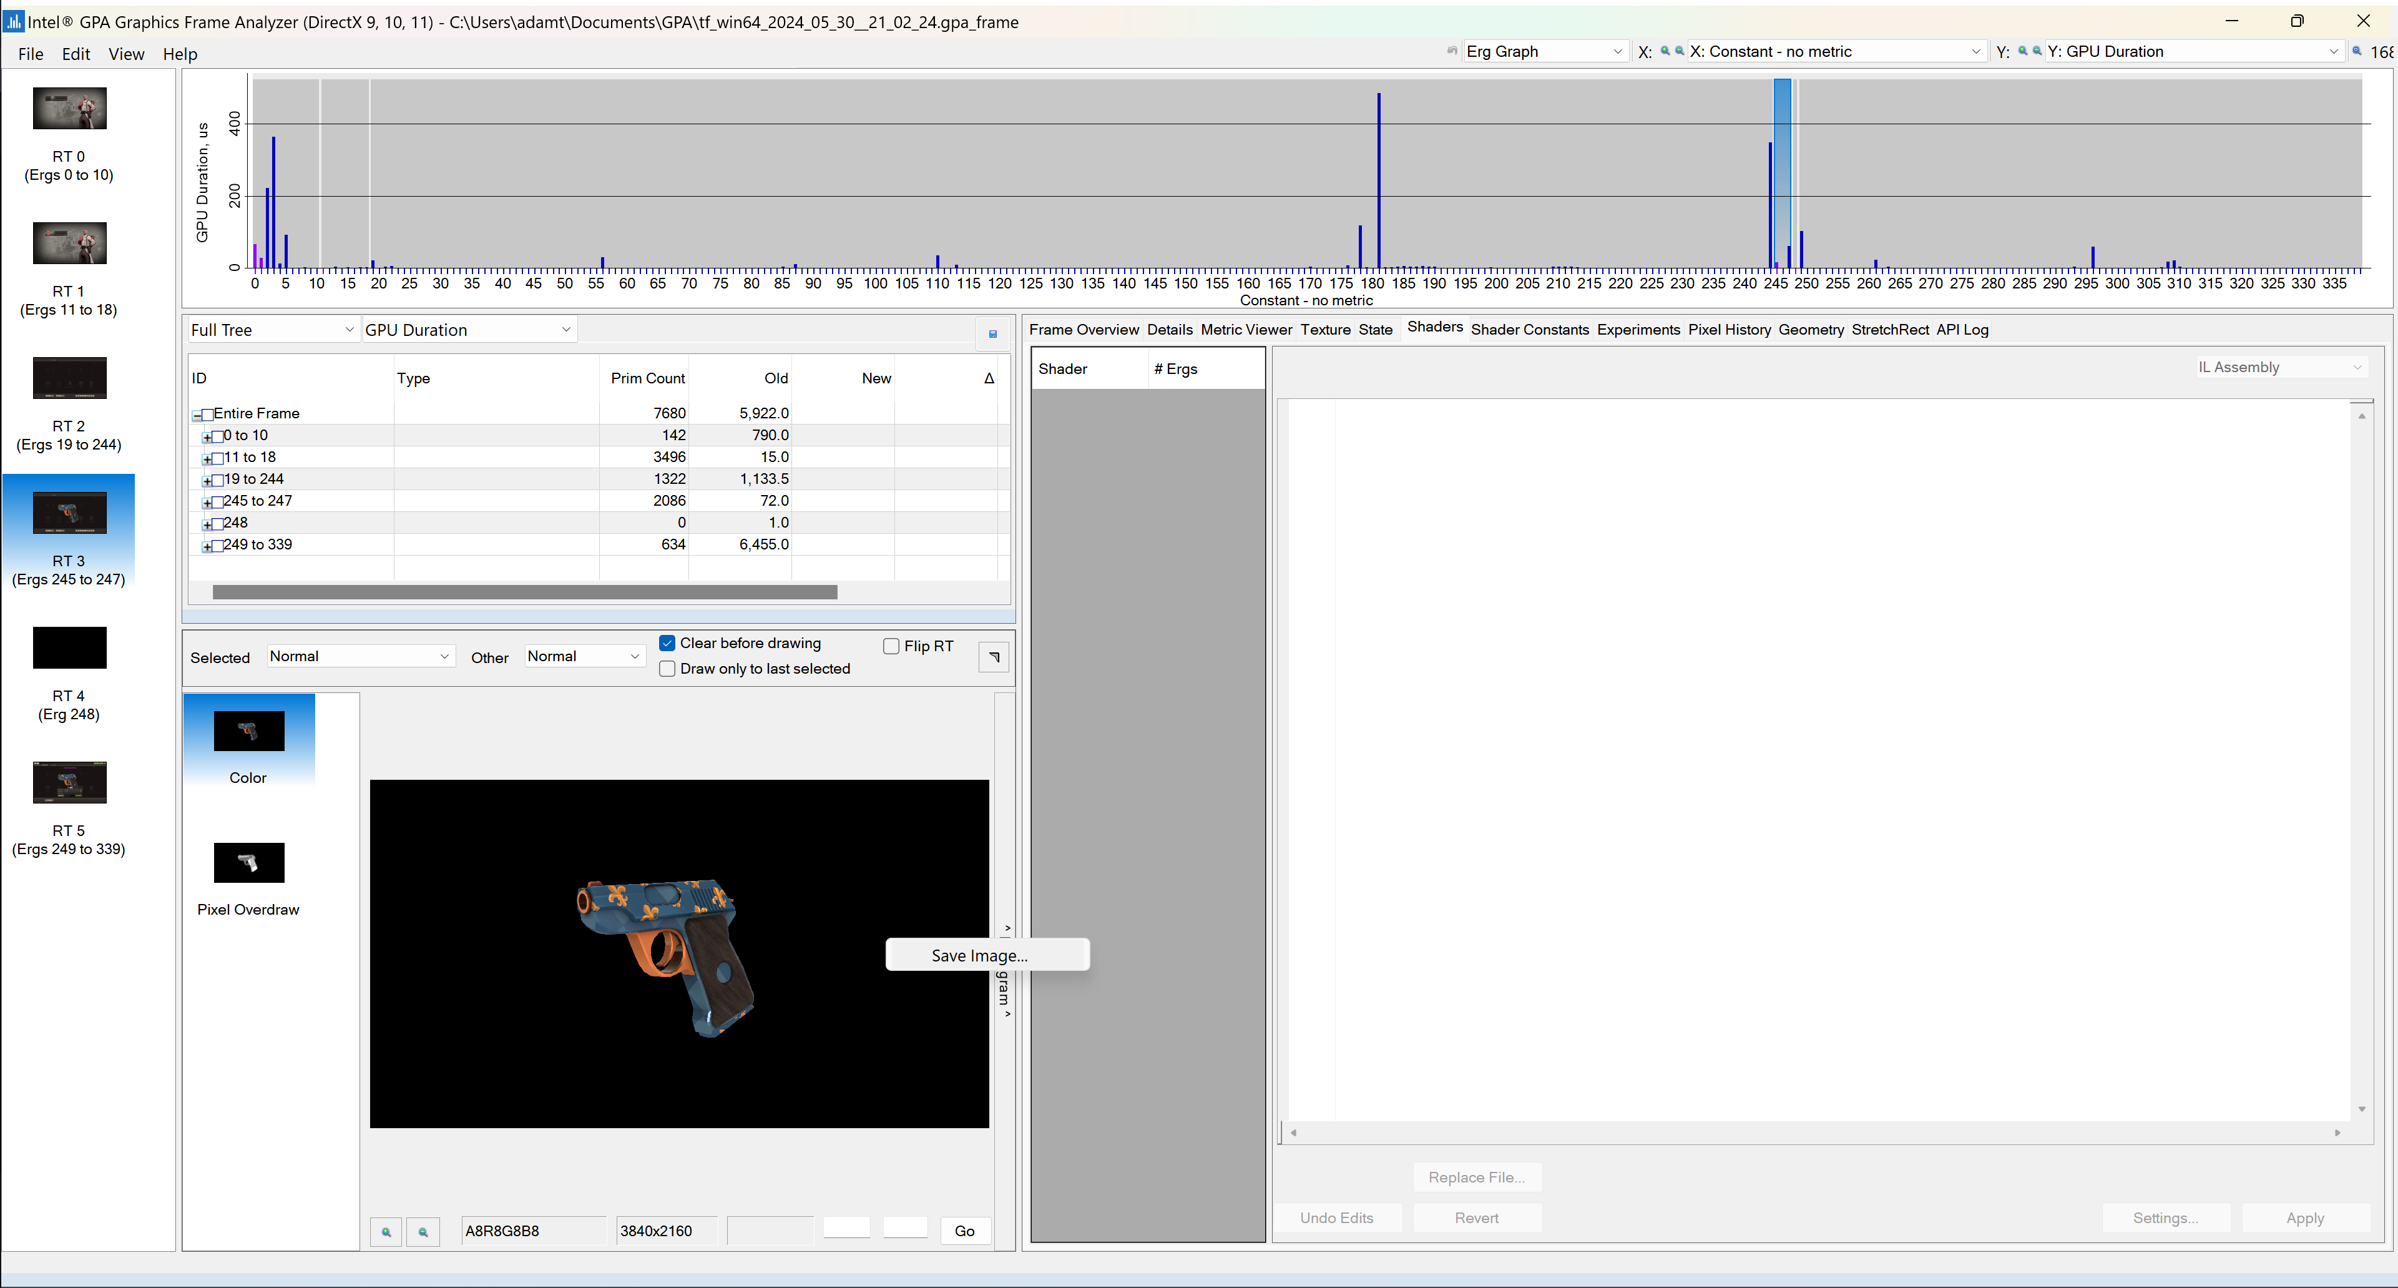
Task: Choose Save Image from the context menu
Action: [x=979, y=955]
